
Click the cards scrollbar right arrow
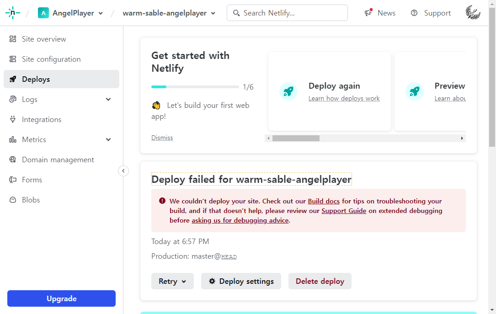pyautogui.click(x=462, y=138)
